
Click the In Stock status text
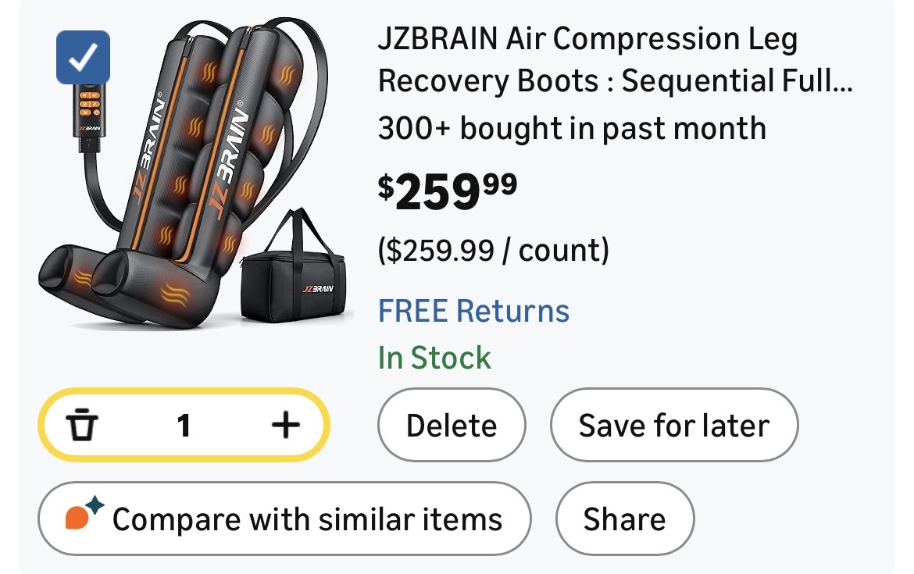click(x=434, y=358)
